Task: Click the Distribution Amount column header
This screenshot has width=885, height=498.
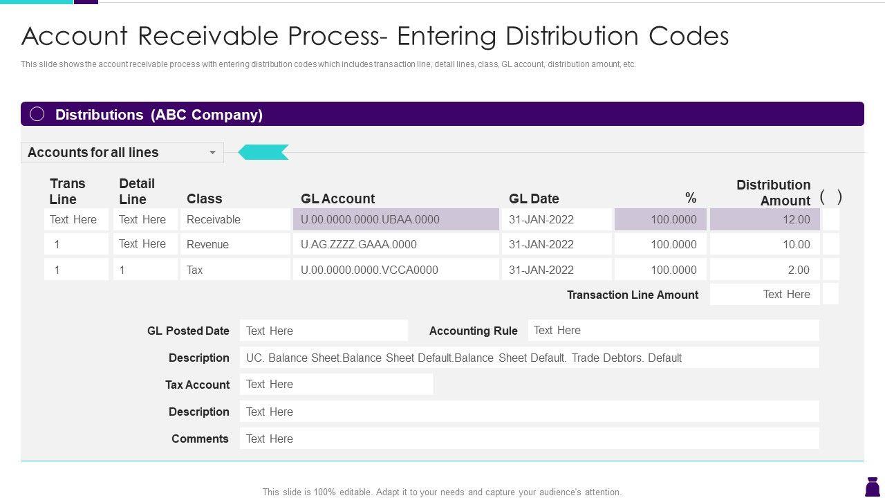Action: click(x=772, y=193)
